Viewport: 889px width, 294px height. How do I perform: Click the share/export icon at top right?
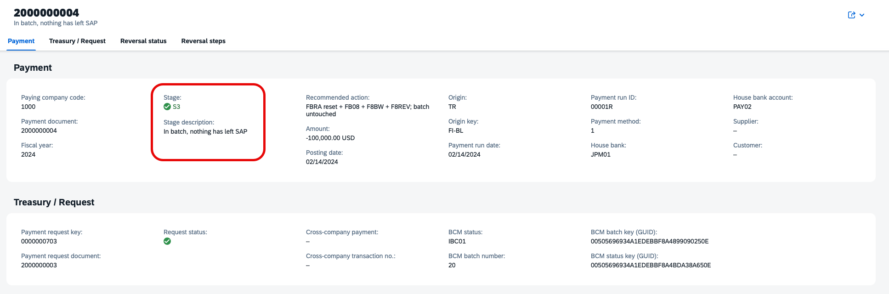point(851,15)
